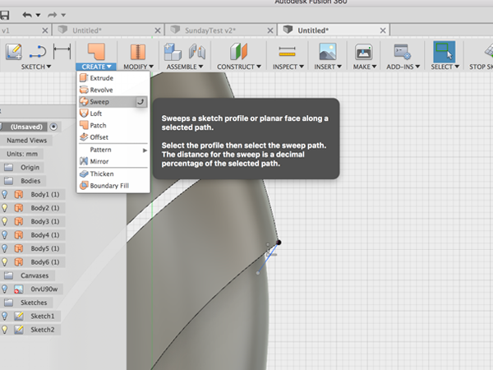493x370 pixels.
Task: Click the Create surface patch icon
Action: pyautogui.click(x=96, y=51)
